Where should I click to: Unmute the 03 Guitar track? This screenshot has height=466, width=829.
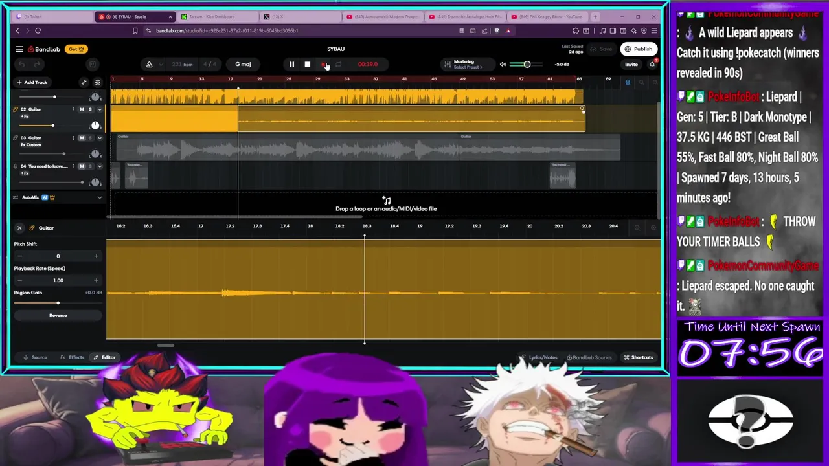(82, 138)
